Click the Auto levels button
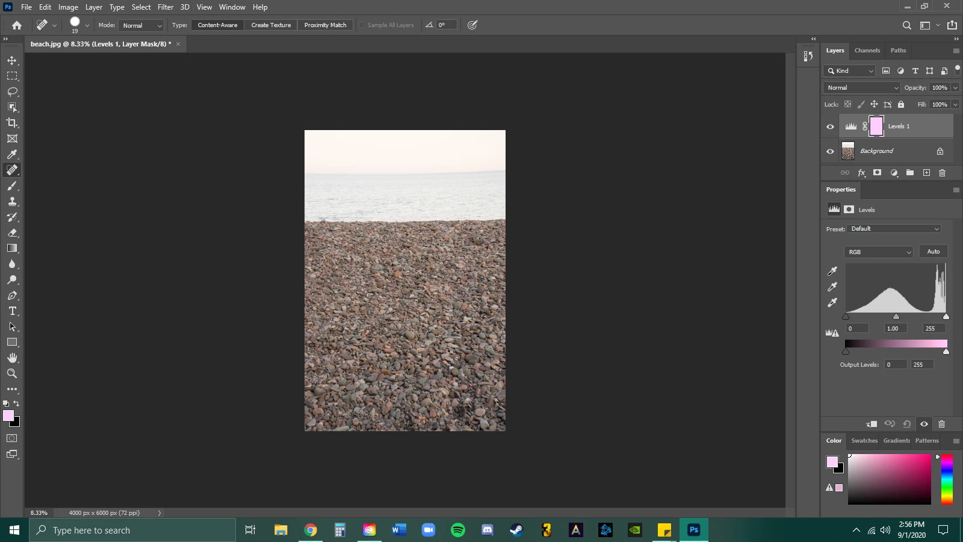The image size is (963, 542). tap(933, 252)
